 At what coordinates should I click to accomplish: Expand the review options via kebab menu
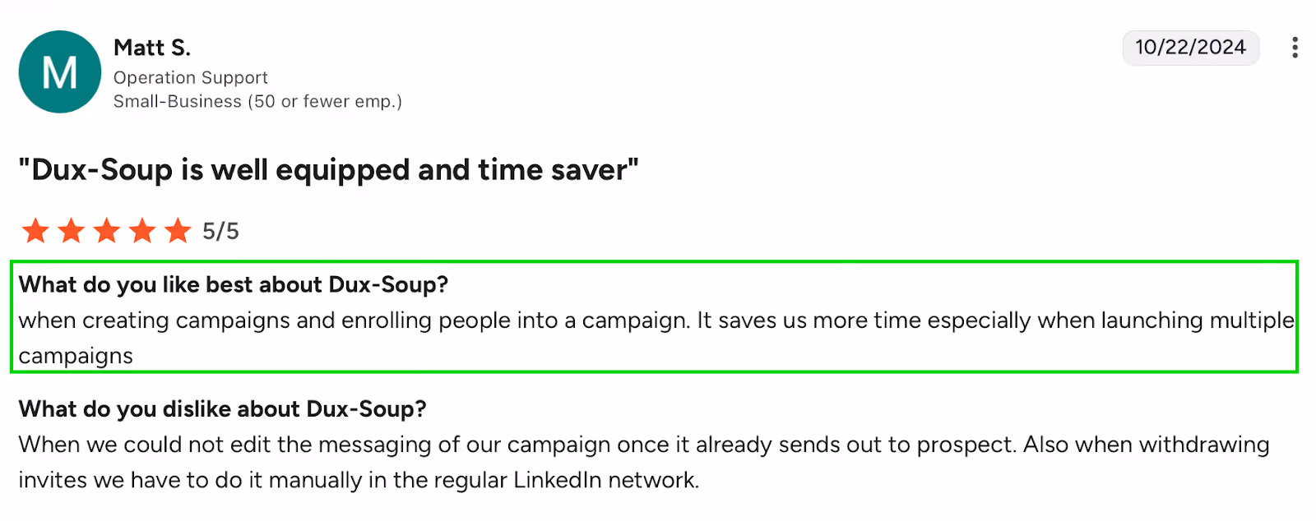(x=1297, y=46)
